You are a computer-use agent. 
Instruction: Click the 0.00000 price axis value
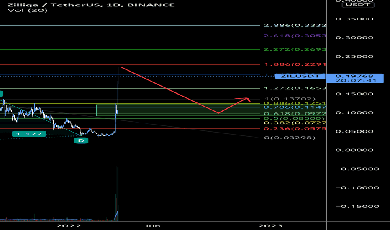point(354,150)
